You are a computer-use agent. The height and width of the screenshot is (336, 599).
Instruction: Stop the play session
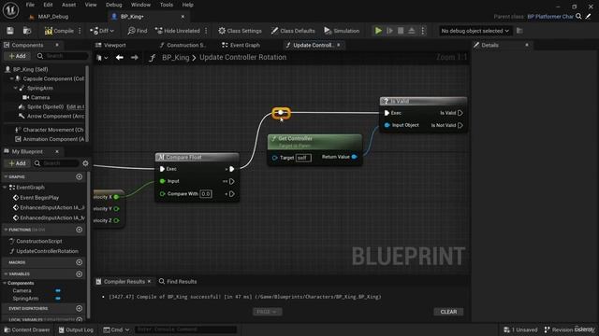(401, 31)
